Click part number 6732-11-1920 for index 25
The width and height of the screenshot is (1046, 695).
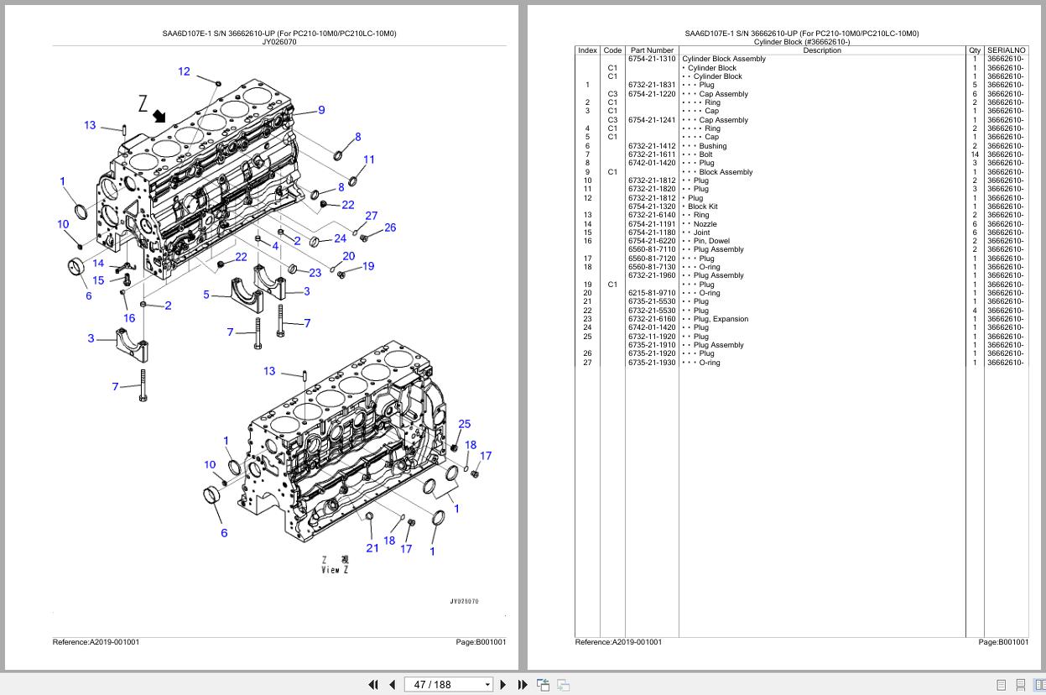click(652, 337)
